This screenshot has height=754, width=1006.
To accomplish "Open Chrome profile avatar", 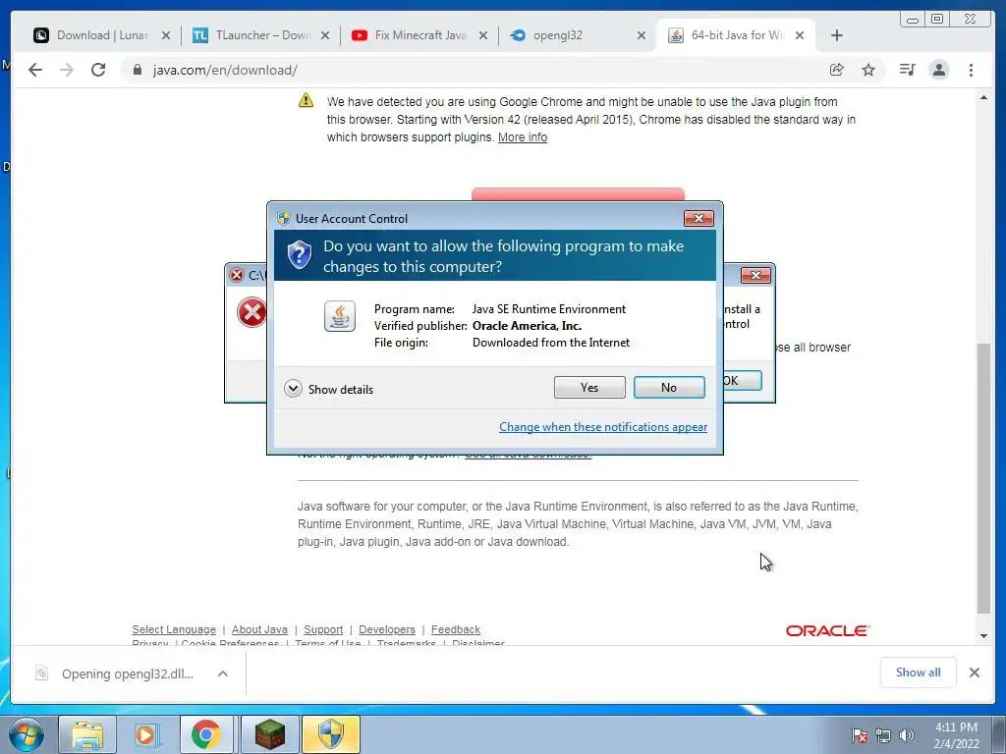I will (938, 70).
